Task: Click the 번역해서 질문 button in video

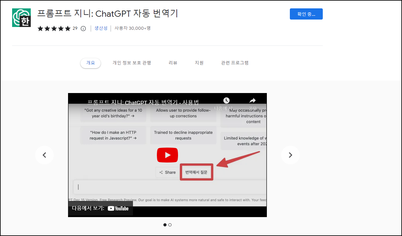Action: tap(196, 172)
